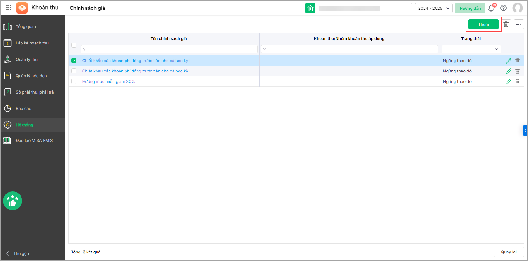The width and height of the screenshot is (528, 261).
Task: Click the Khoản thu/Nhóm khoản thu filter field
Action: tap(349, 49)
